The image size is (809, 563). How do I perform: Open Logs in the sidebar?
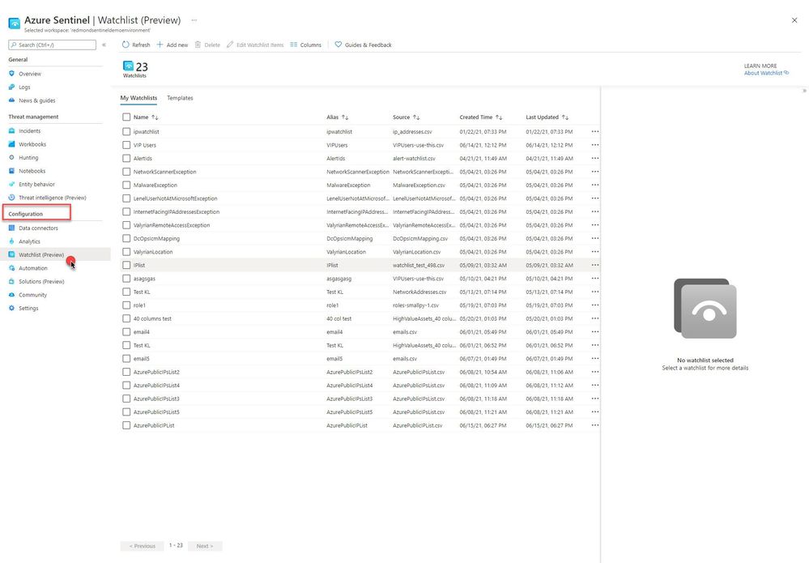pos(25,87)
